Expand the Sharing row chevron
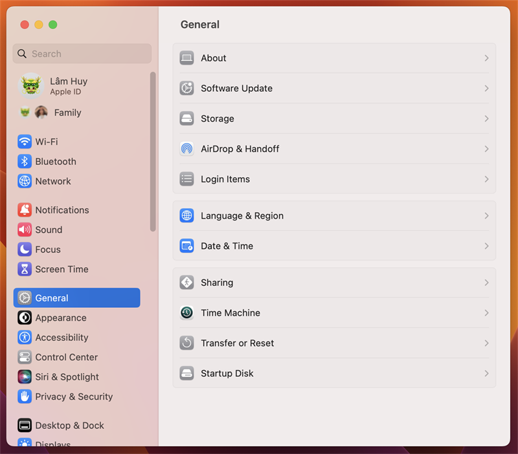Image resolution: width=518 pixels, height=454 pixels. click(487, 283)
